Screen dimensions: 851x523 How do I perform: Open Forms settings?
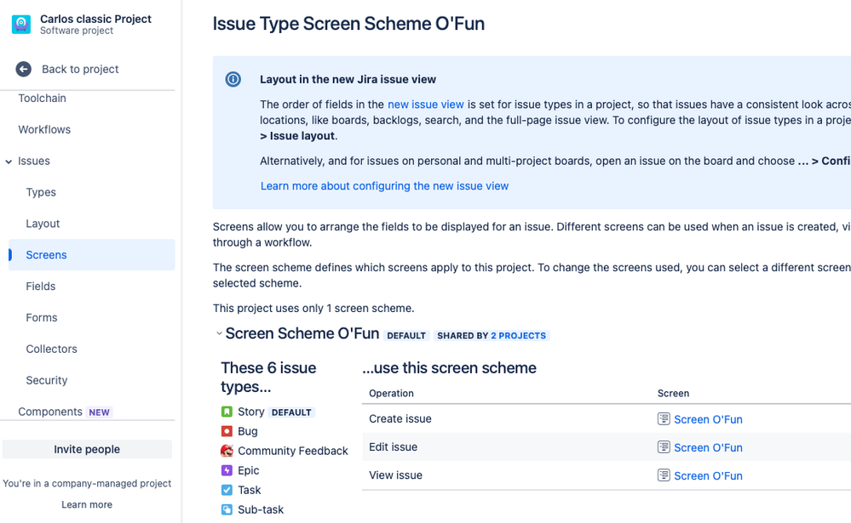click(x=42, y=317)
